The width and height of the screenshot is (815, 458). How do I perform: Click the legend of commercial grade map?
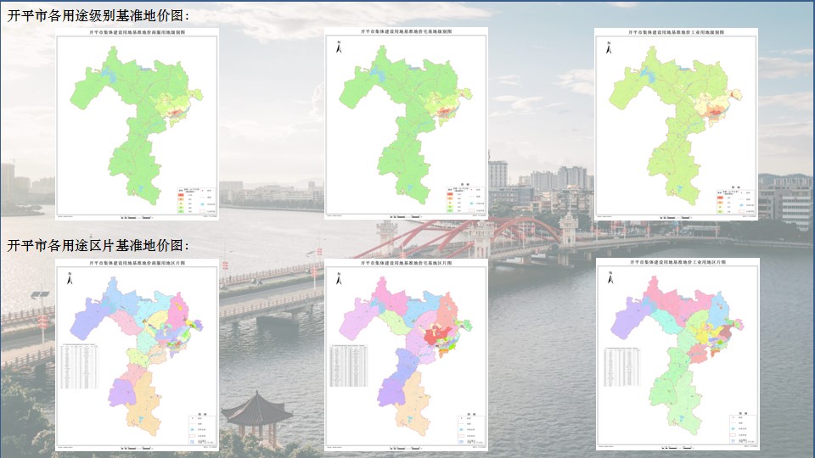click(x=194, y=201)
